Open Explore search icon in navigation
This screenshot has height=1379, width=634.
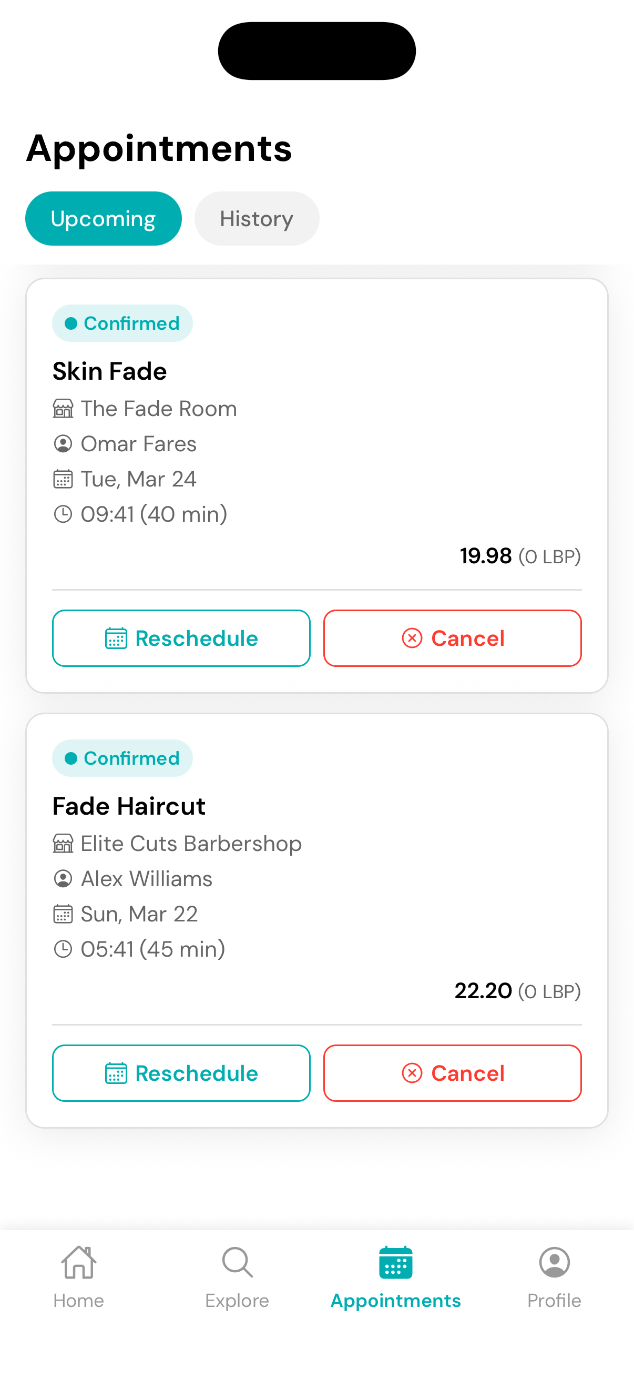point(237,1262)
